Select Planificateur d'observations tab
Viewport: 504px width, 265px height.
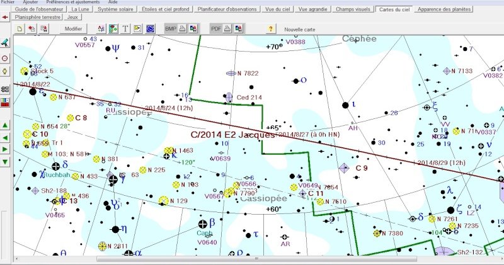pyautogui.click(x=227, y=9)
